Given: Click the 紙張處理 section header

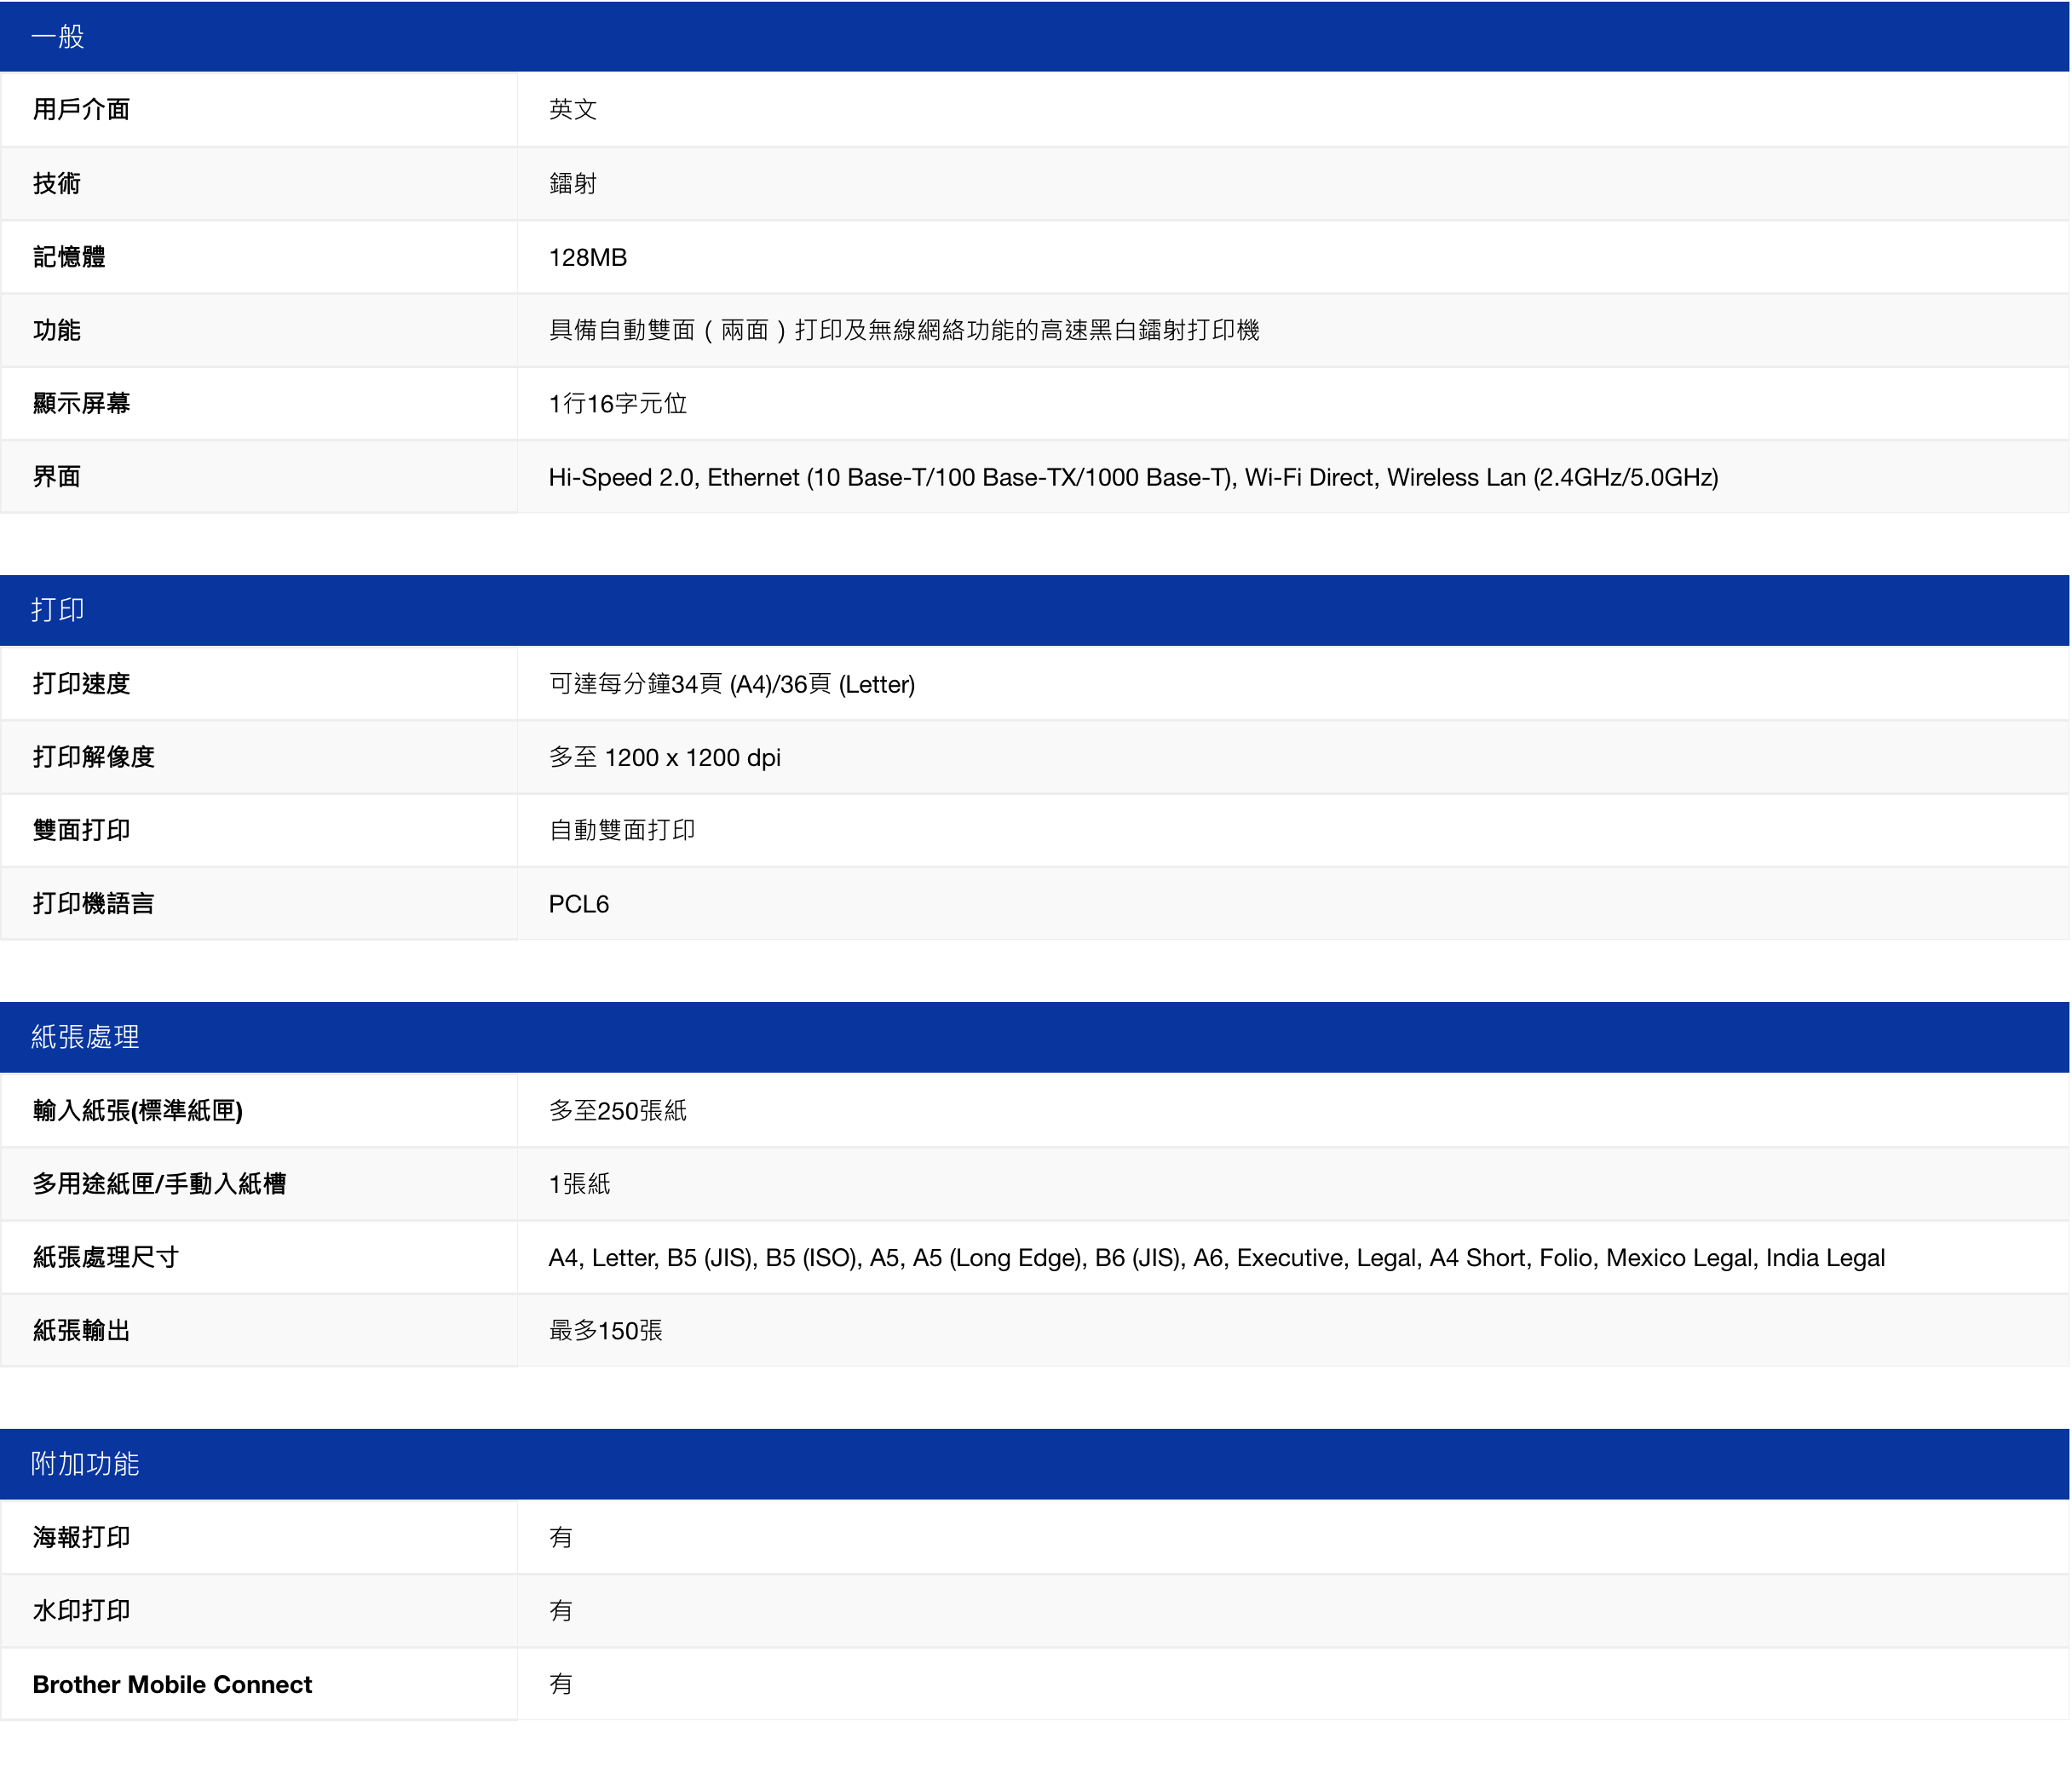Looking at the screenshot, I should coord(85,1037).
